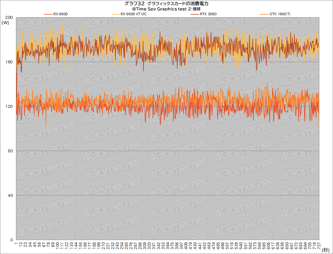This screenshot has height=254, width=333.
Task: Click the RTX 3060 legend line swatch
Action: pos(196,14)
